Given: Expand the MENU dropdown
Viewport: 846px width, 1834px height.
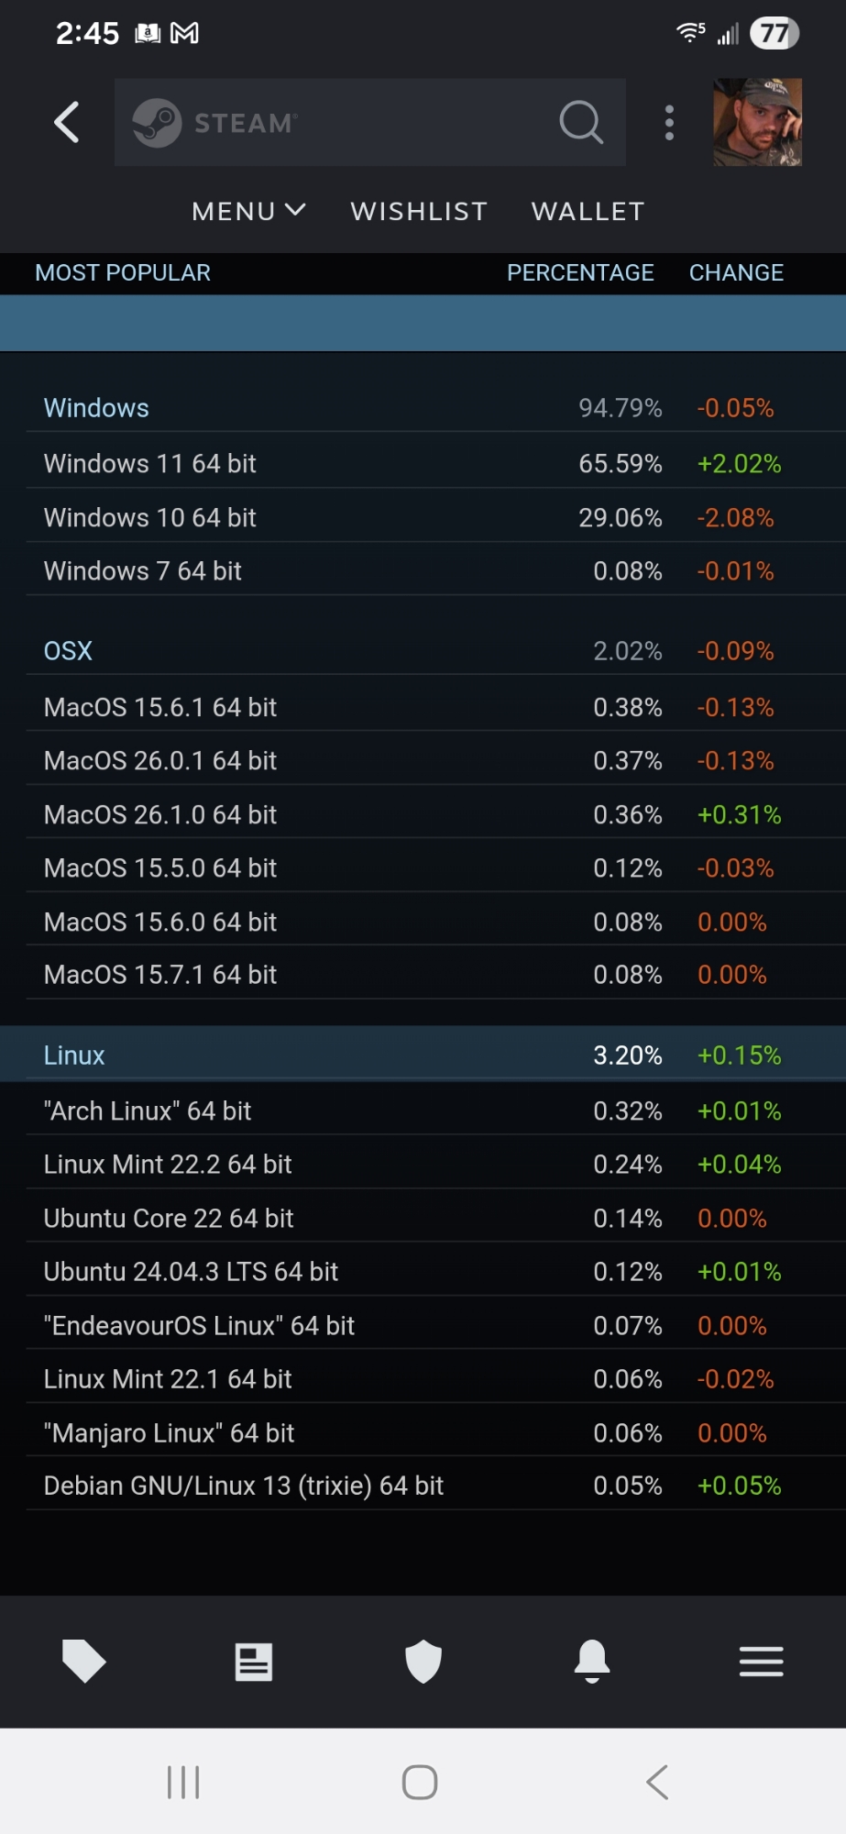Looking at the screenshot, I should point(247,212).
